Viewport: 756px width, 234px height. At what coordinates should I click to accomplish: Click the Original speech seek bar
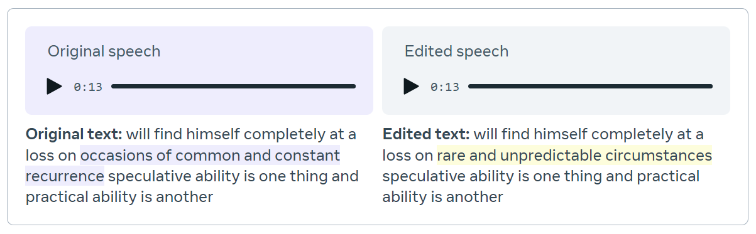(x=234, y=87)
